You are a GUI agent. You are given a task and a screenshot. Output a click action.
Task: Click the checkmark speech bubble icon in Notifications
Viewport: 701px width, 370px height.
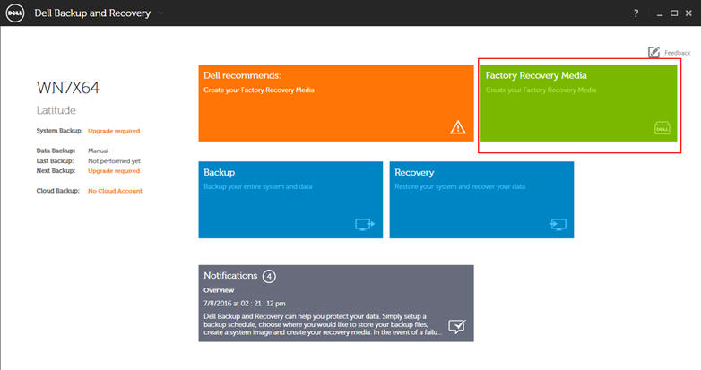tap(457, 327)
